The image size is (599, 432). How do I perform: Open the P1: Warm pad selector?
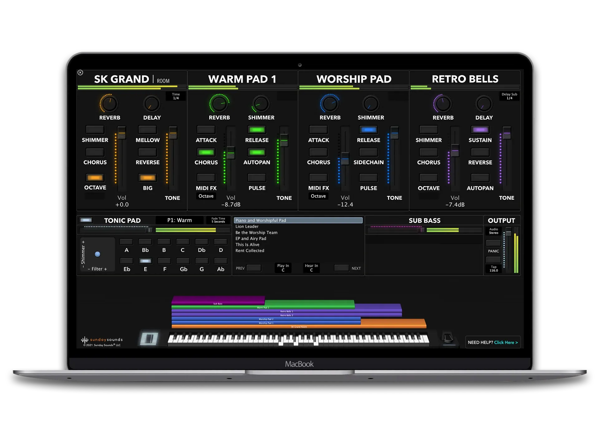(179, 220)
